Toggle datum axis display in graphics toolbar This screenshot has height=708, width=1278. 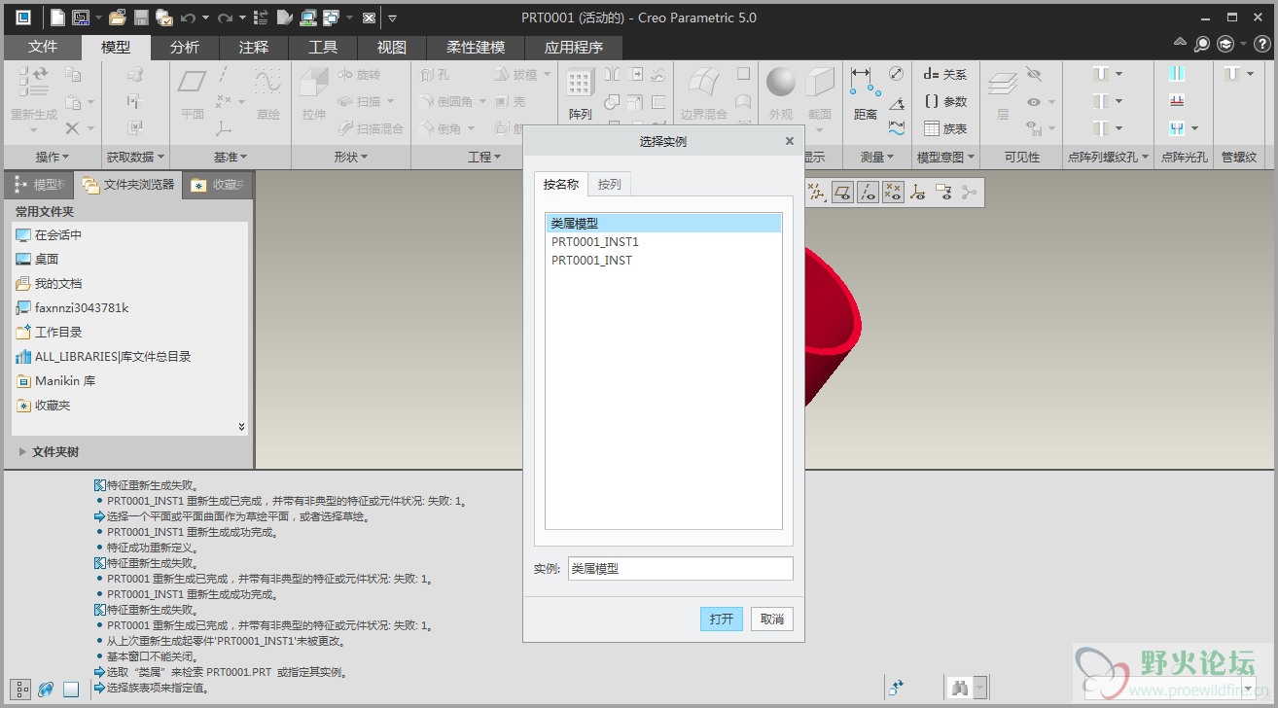[x=869, y=193]
